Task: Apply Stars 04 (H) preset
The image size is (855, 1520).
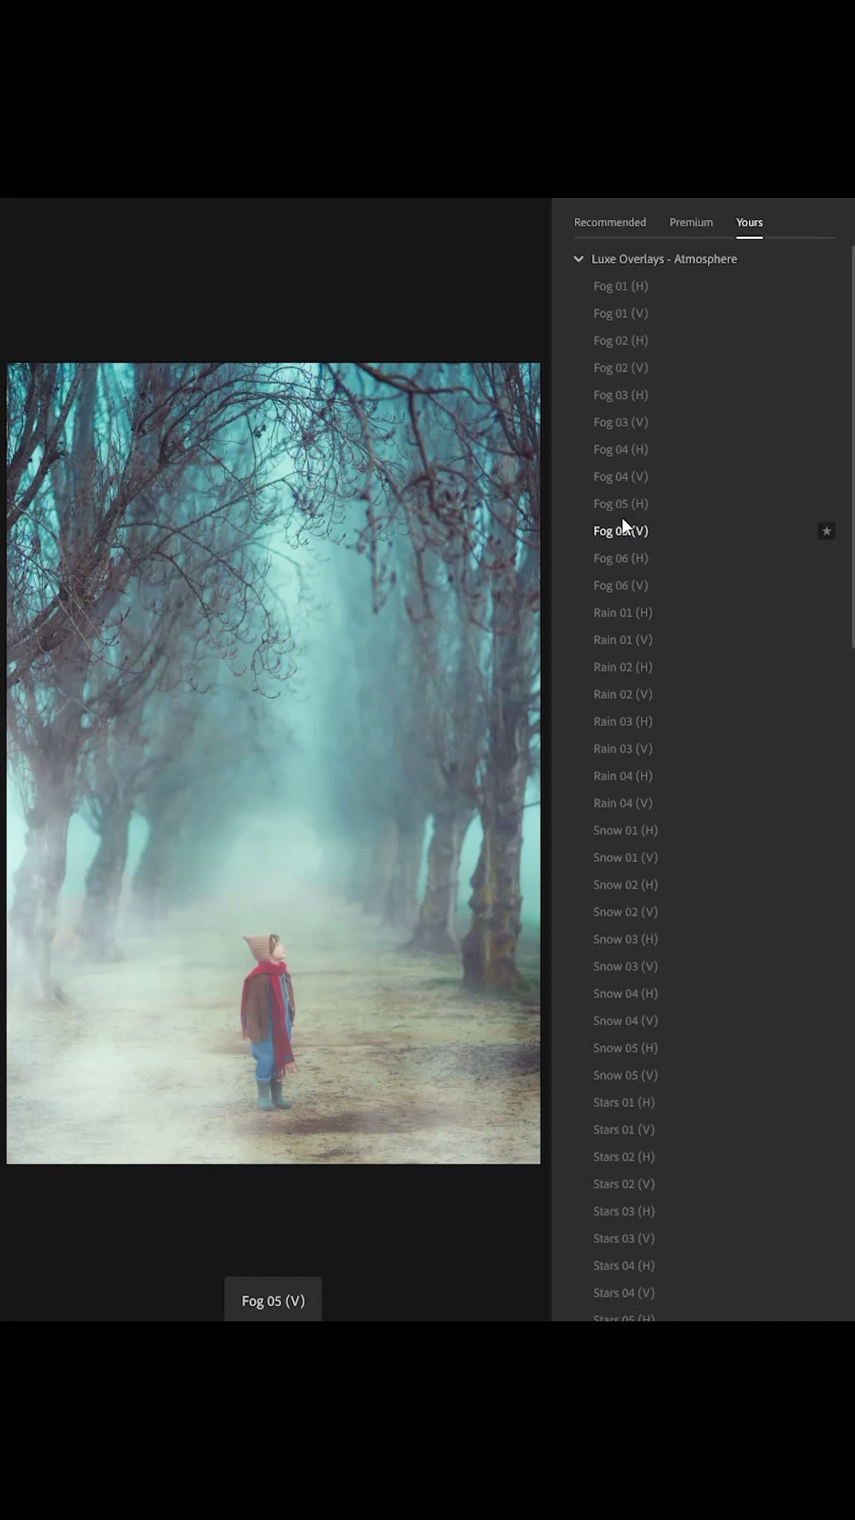Action: click(624, 1265)
